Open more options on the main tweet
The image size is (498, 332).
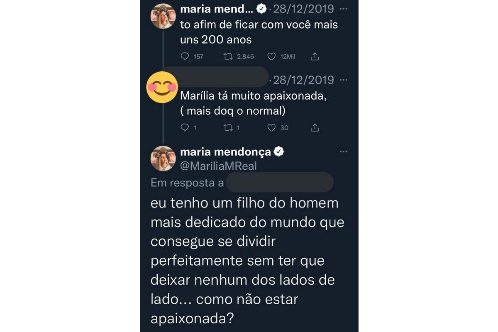pyautogui.click(x=343, y=152)
